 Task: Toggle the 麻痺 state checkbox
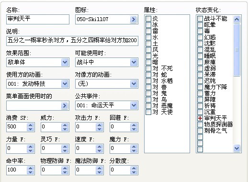(x=200, y=62)
